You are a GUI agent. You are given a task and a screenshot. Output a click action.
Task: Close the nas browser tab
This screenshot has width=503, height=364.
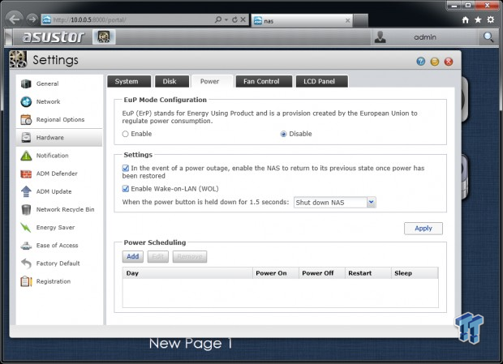pyautogui.click(x=347, y=20)
